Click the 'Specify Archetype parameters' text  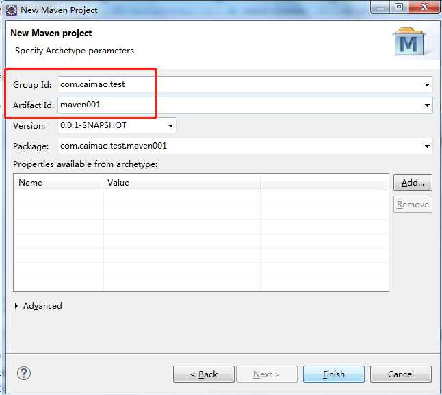click(x=75, y=51)
